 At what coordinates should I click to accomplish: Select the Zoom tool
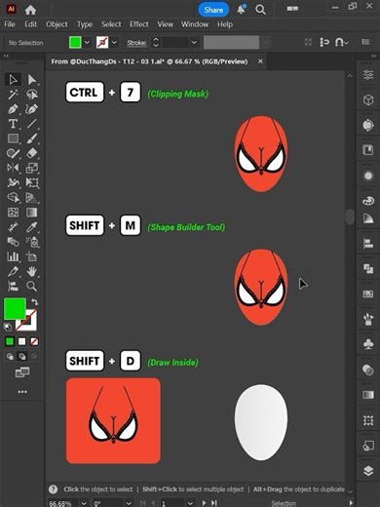pyautogui.click(x=32, y=286)
